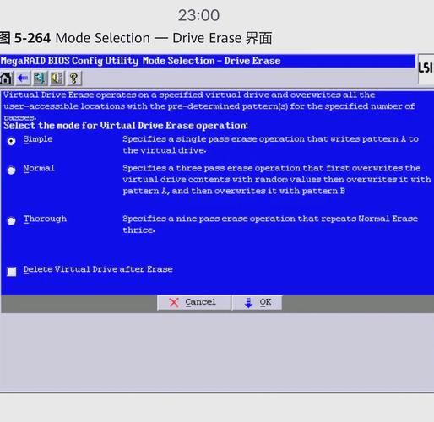Go back using the blue arrow icon
The image size is (434, 422).
point(23,78)
